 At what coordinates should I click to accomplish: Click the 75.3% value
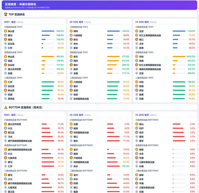tap(192, 35)
